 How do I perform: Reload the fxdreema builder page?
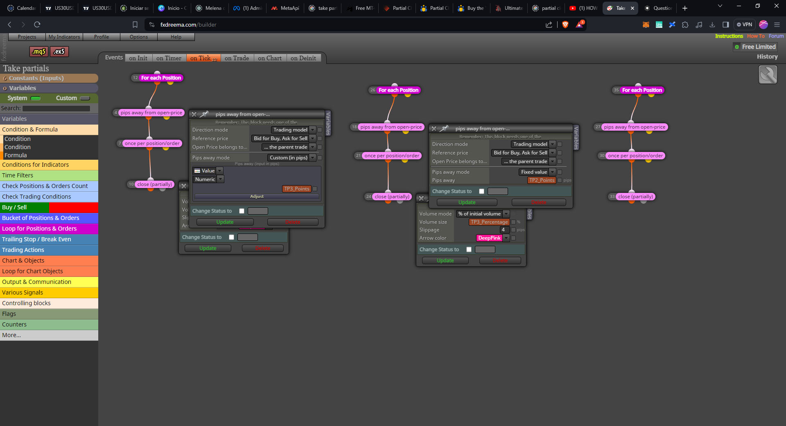(x=37, y=25)
